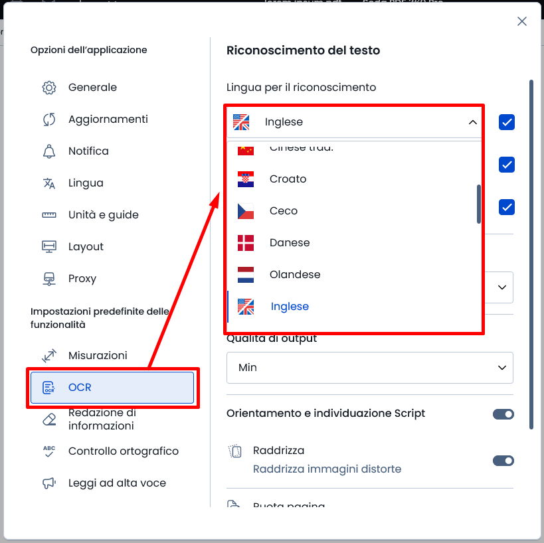Open Notifica bell icon settings
Viewport: 544px width, 543px height.
pyautogui.click(x=49, y=151)
